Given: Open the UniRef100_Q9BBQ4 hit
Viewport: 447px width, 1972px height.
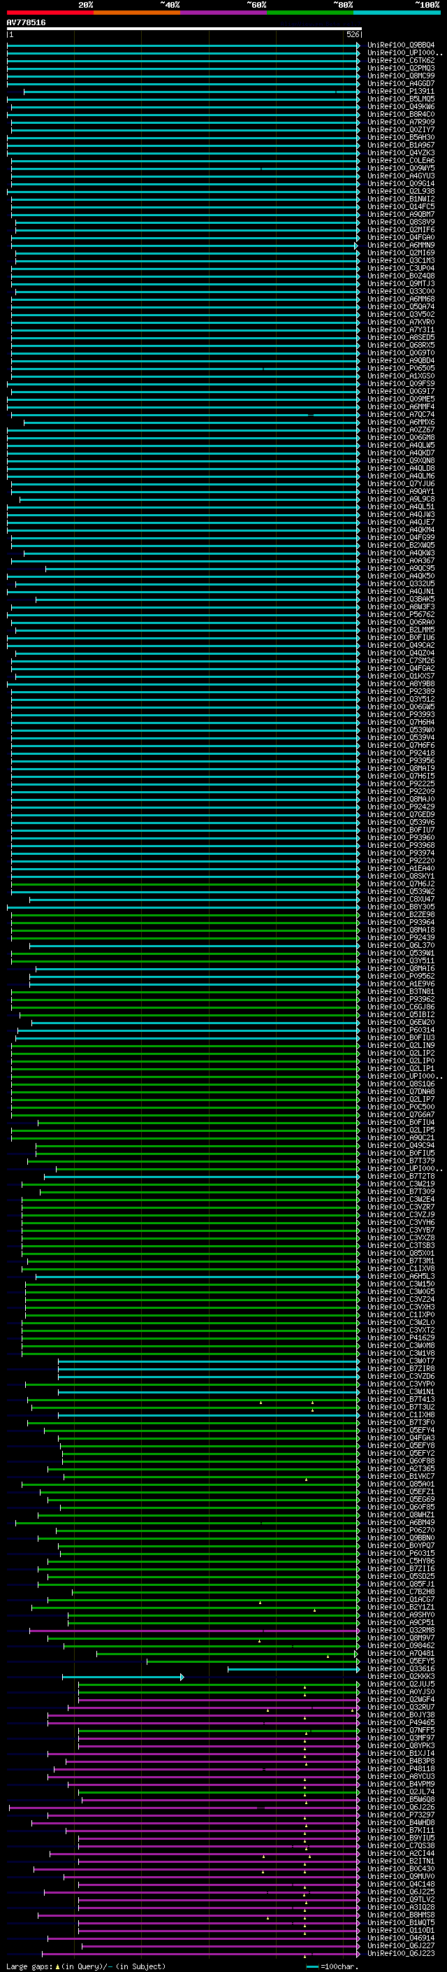Looking at the screenshot, I should point(401,45).
